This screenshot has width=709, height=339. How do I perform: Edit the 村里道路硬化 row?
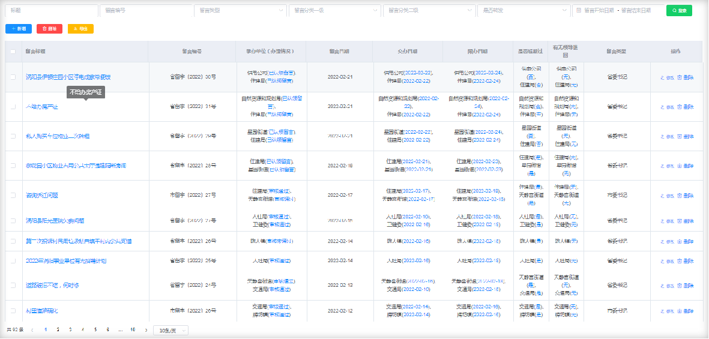pyautogui.click(x=668, y=311)
